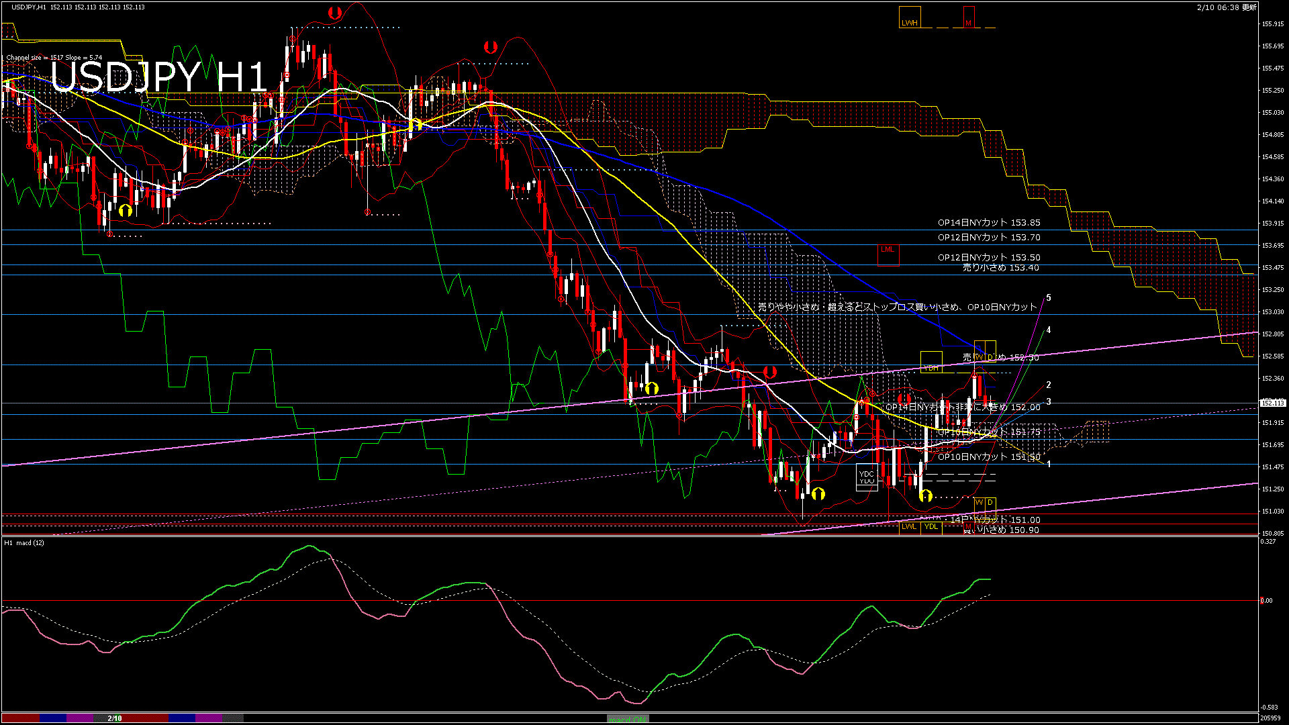Select projection line number 5
Image resolution: width=1289 pixels, height=725 pixels.
(1049, 297)
